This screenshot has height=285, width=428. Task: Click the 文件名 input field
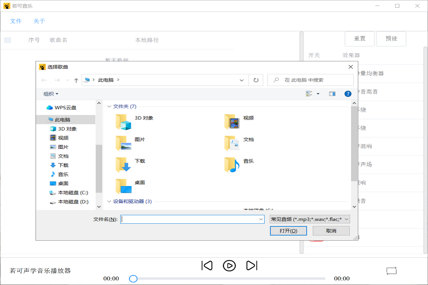click(x=192, y=219)
